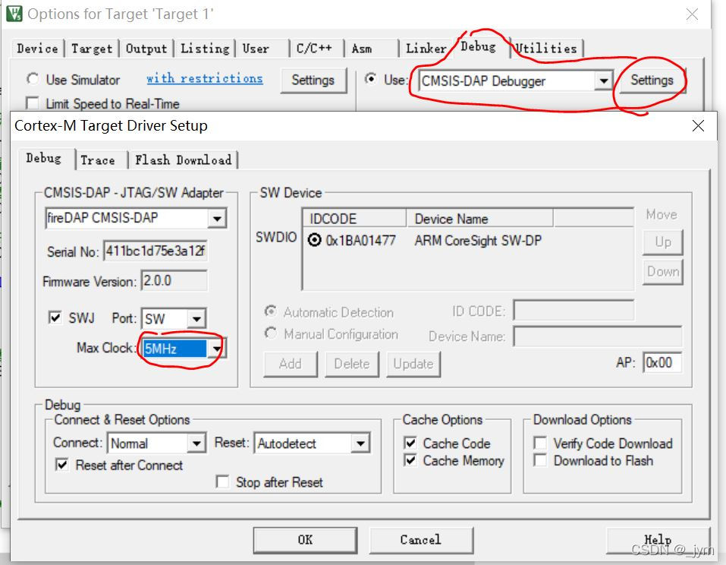Open the Asm tab
The image size is (726, 565).
[362, 48]
